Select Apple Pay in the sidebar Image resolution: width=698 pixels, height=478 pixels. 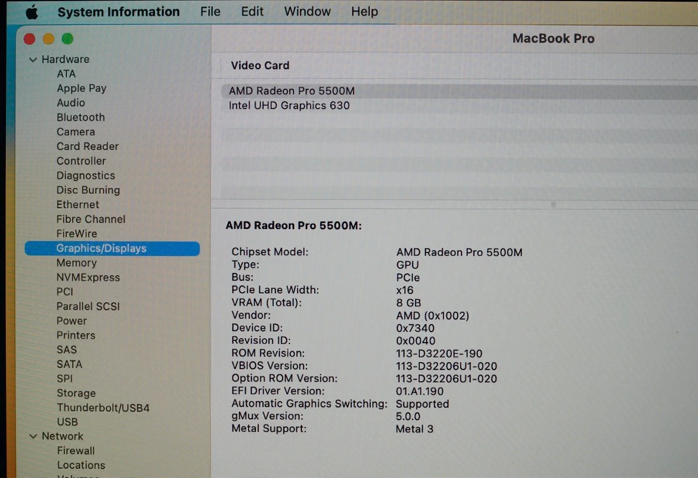82,88
